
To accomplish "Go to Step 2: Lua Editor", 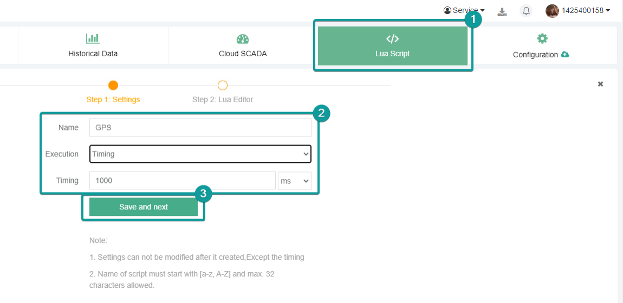I will point(223,99).
